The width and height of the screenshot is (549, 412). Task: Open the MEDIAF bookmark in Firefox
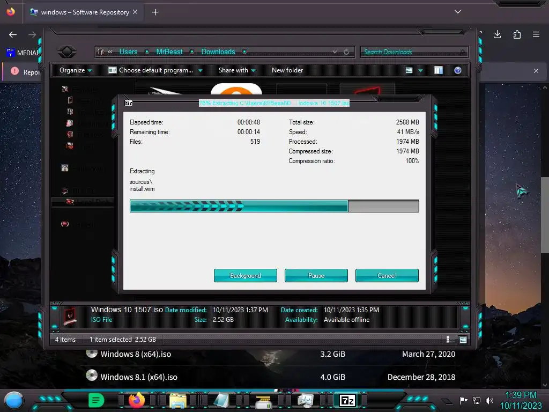23,53
